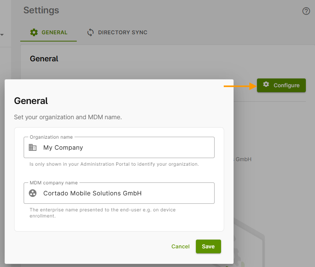Cancel the General dialog
Viewport: 315px width, 267px height.
pos(180,246)
